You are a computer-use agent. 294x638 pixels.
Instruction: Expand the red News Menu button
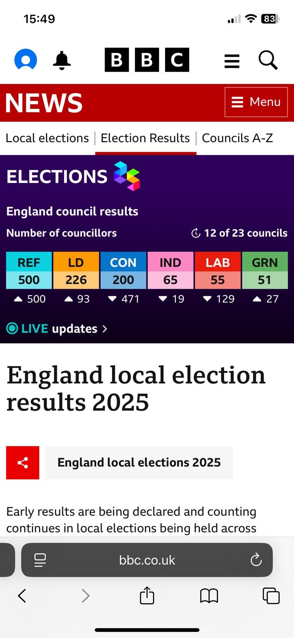coord(256,102)
